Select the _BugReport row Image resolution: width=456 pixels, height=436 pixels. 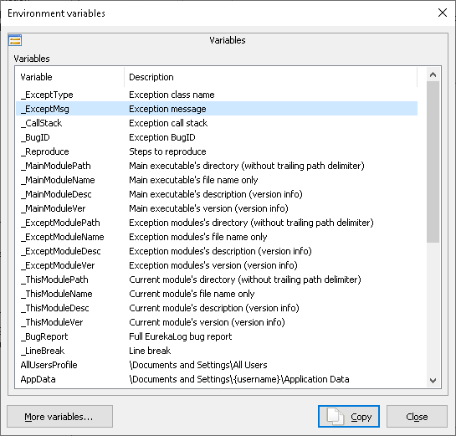(217, 336)
